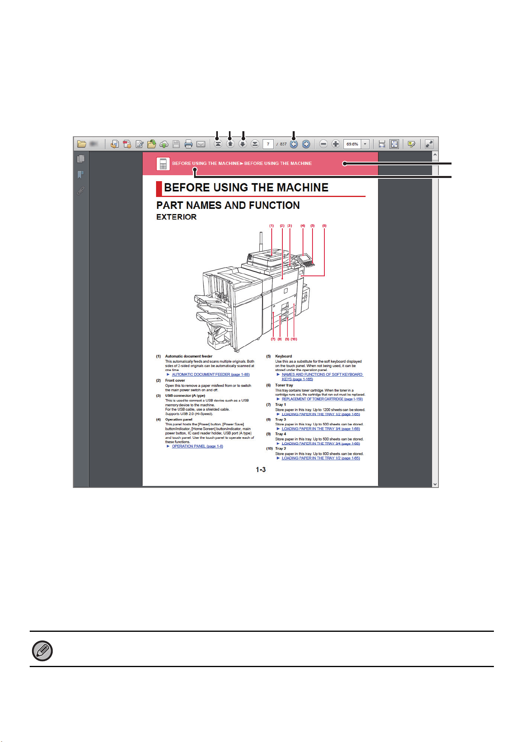Show the next page arrow

click(243, 144)
